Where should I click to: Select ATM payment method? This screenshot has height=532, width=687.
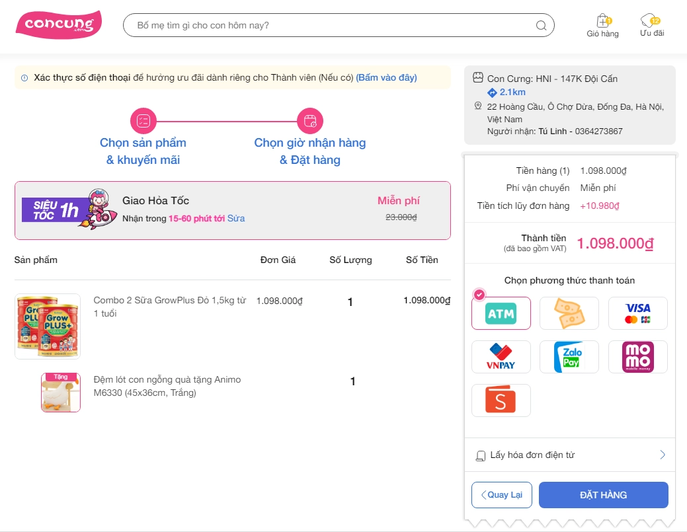coord(501,313)
